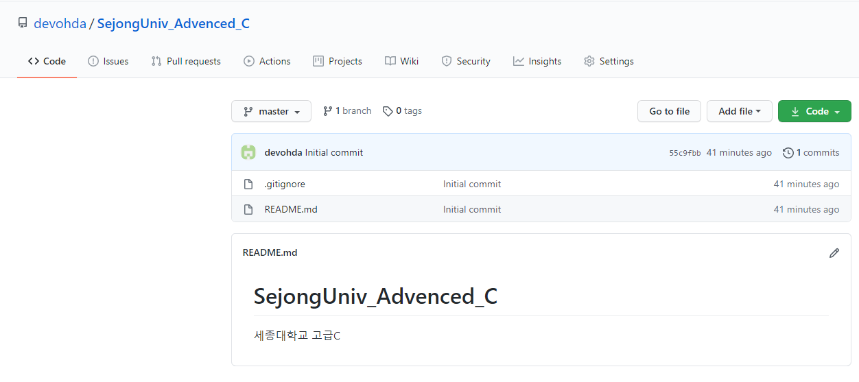View the Insights tab
The height and width of the screenshot is (382, 859).
coord(537,61)
